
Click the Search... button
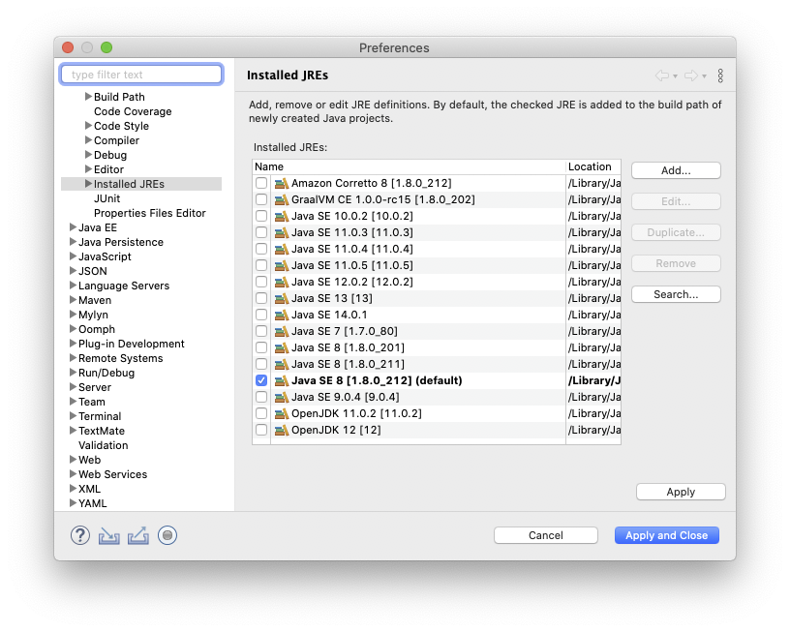[x=676, y=294]
